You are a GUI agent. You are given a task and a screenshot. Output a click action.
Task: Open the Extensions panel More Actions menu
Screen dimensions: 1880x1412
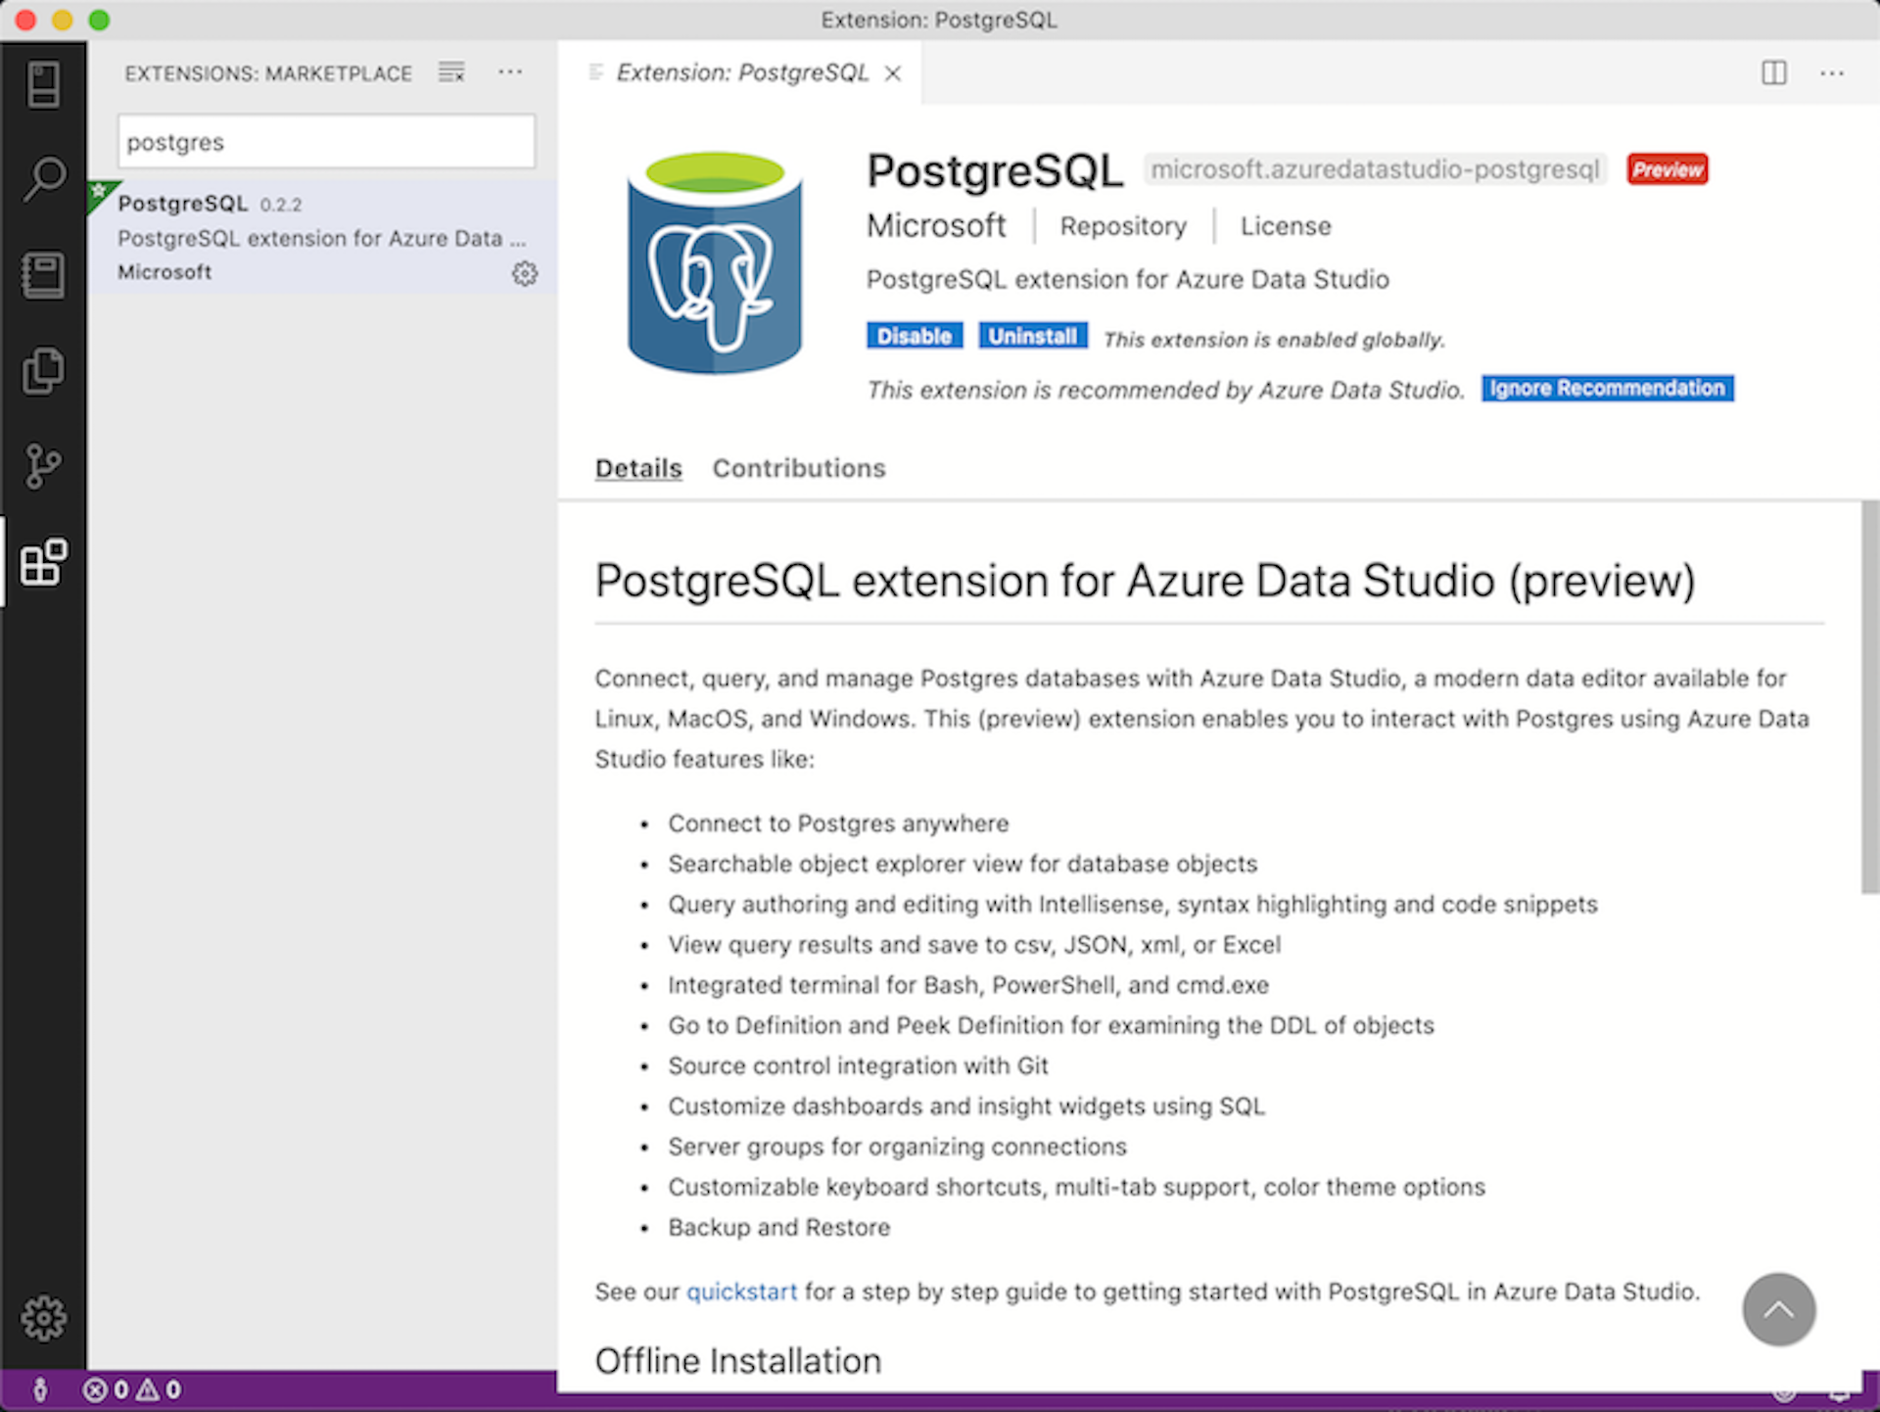[x=510, y=71]
